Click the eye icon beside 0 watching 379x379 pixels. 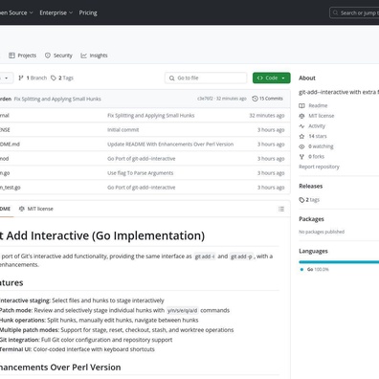point(301,146)
